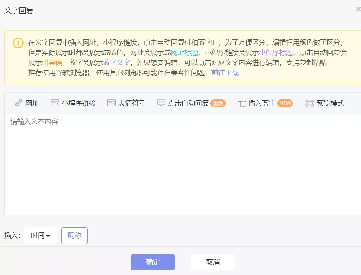Click the 小程序链接 mini-program link icon

(x=73, y=103)
